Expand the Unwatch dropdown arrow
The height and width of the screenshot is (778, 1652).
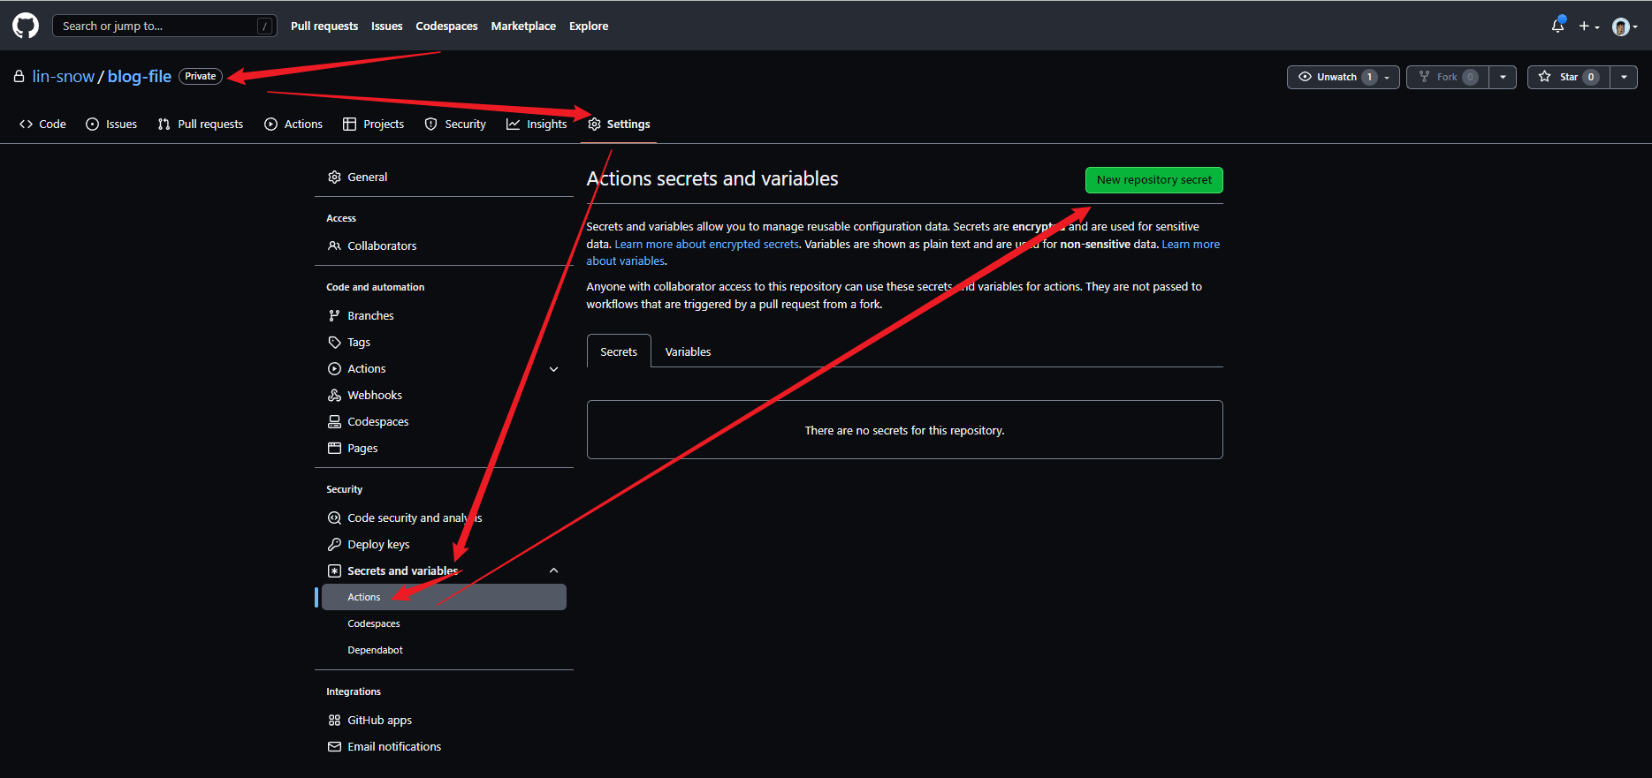tap(1389, 77)
